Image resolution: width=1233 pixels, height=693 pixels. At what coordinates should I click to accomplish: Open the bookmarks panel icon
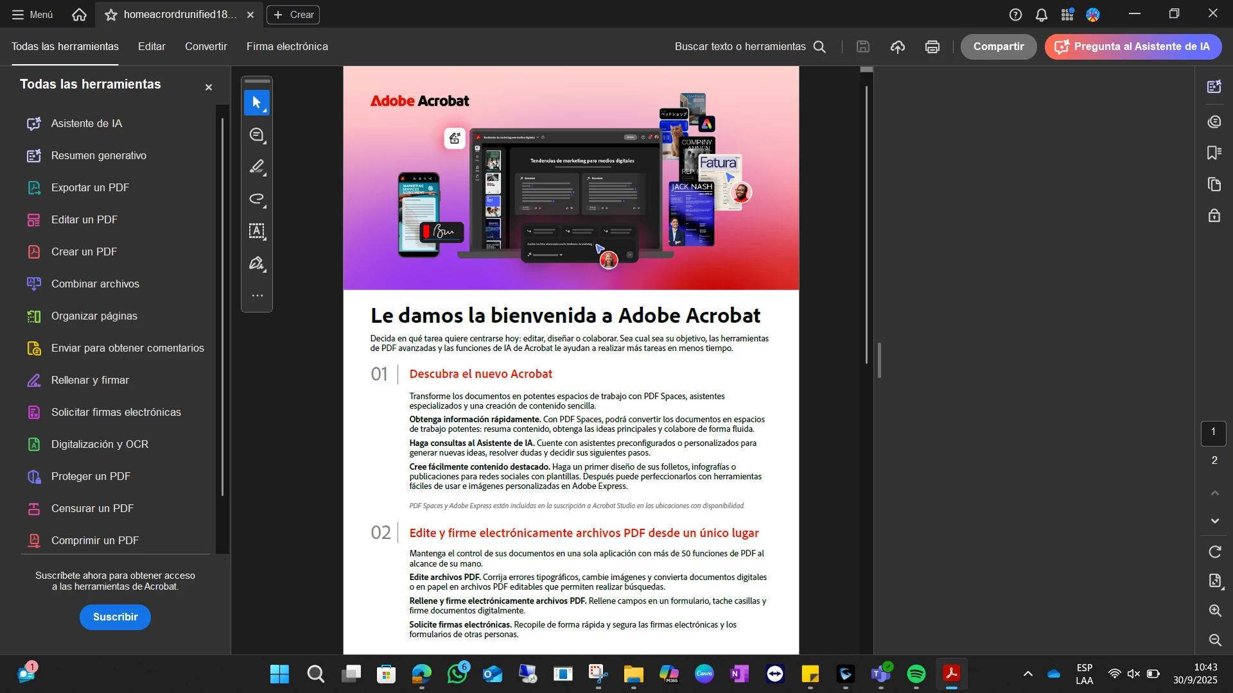point(1214,153)
